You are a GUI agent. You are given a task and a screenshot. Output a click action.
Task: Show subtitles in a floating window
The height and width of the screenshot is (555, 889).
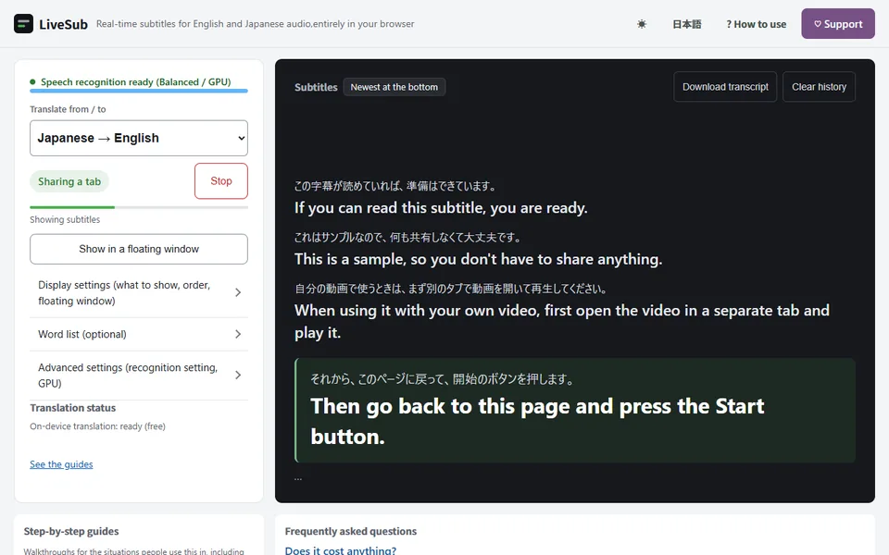coord(139,249)
